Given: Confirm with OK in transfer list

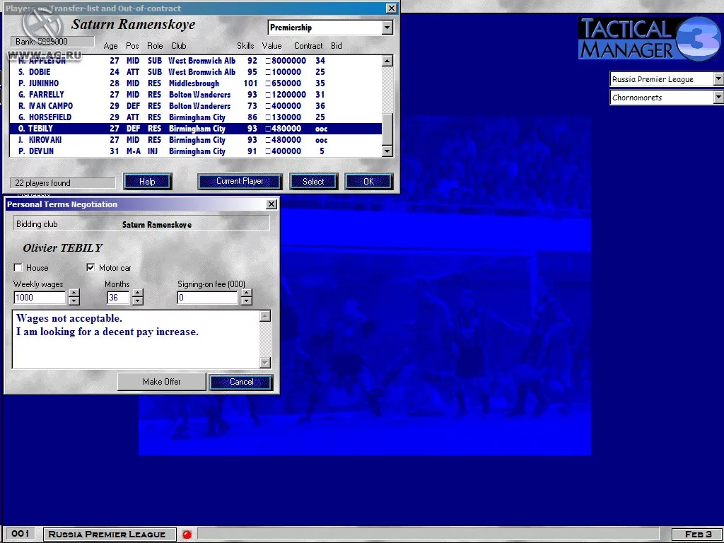Looking at the screenshot, I should [x=368, y=182].
